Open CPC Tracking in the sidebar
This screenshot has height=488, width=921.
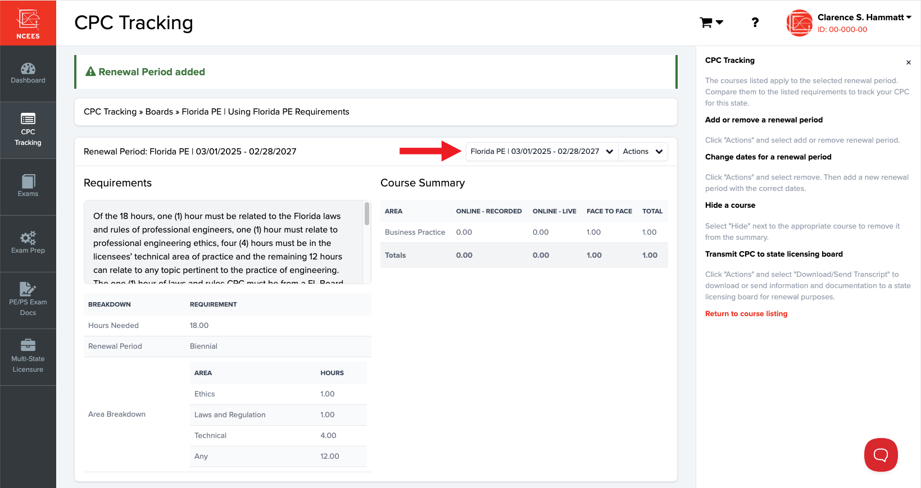point(28,130)
